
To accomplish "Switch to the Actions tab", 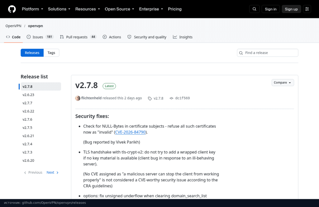I will [x=112, y=37].
